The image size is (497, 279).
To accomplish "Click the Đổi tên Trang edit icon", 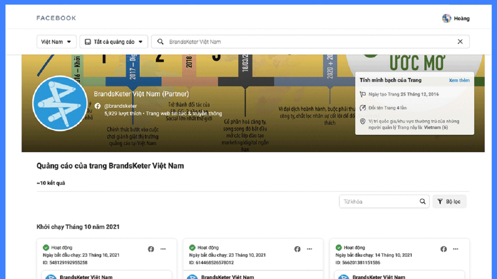I will coord(363,108).
